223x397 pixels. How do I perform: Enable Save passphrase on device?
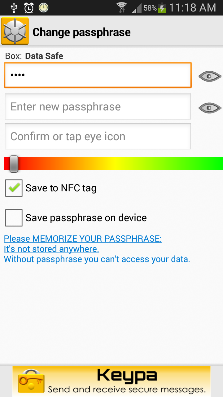[13, 217]
